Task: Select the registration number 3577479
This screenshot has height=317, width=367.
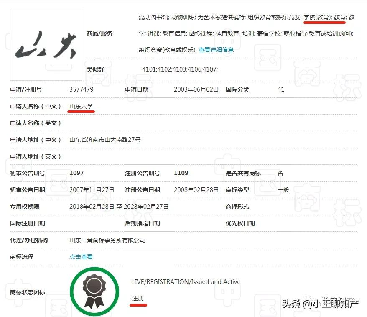Action: pyautogui.click(x=81, y=89)
